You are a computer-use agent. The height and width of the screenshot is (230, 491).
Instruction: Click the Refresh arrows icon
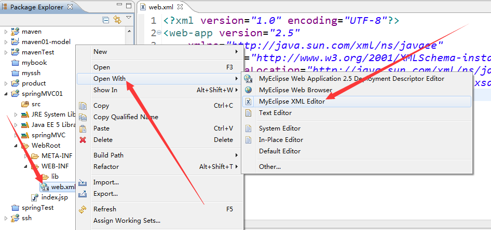tap(83, 209)
